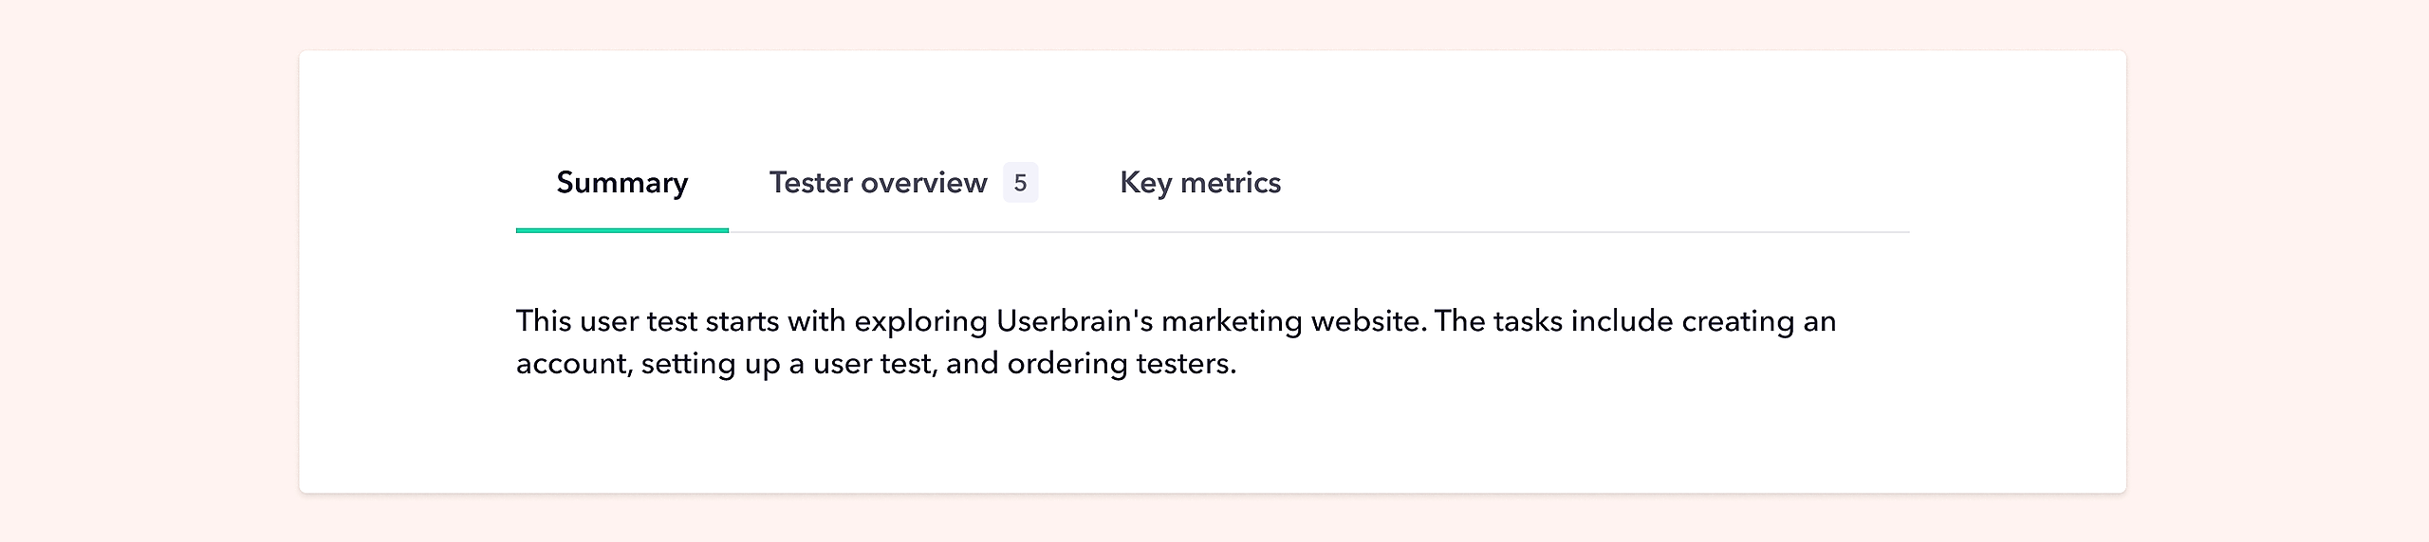
Task: Click the tester count badge showing 5
Action: coord(1020,183)
